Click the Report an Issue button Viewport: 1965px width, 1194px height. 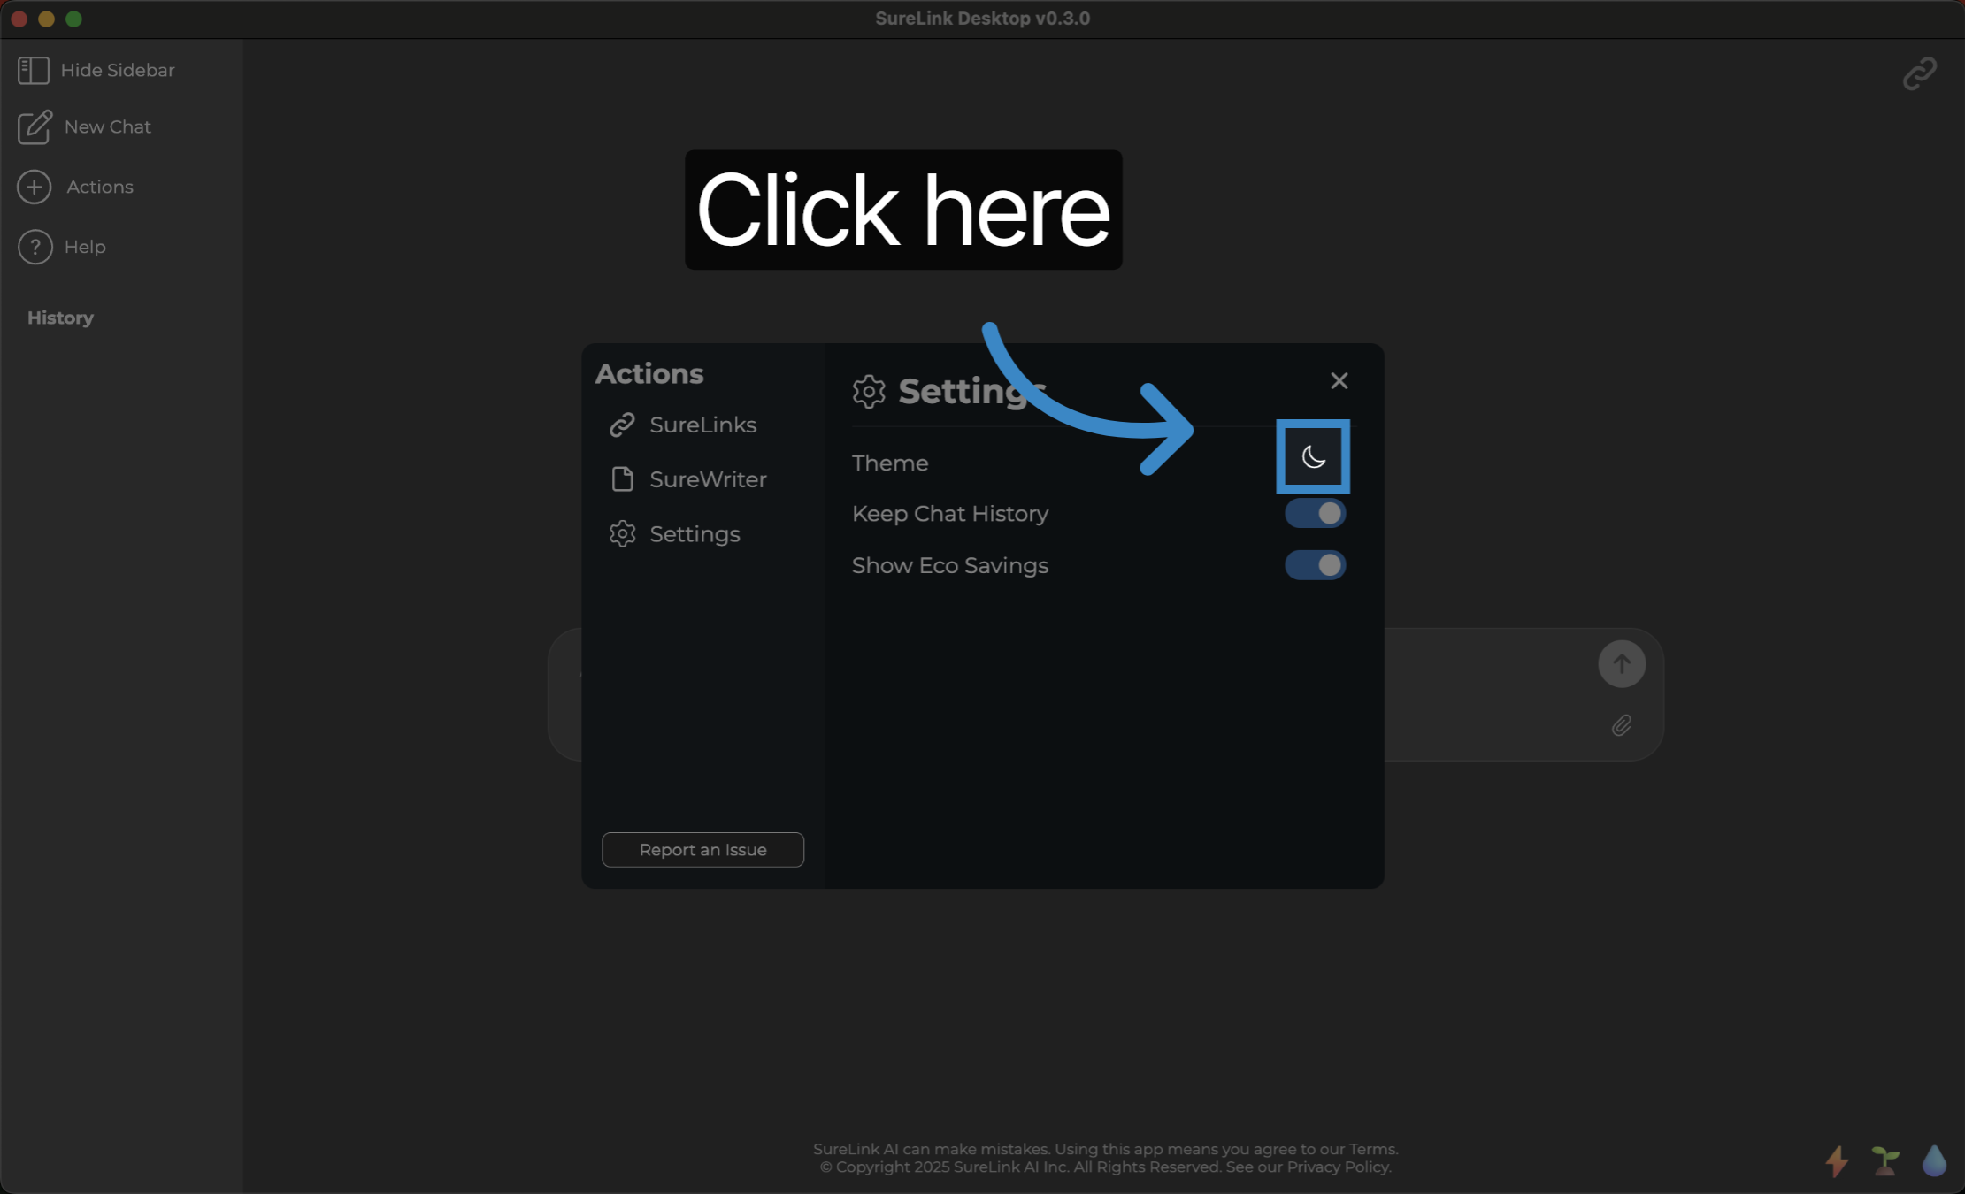[702, 850]
